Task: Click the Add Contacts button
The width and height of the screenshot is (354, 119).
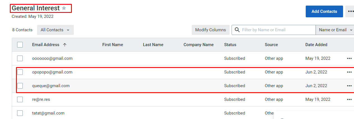Action: (x=324, y=11)
